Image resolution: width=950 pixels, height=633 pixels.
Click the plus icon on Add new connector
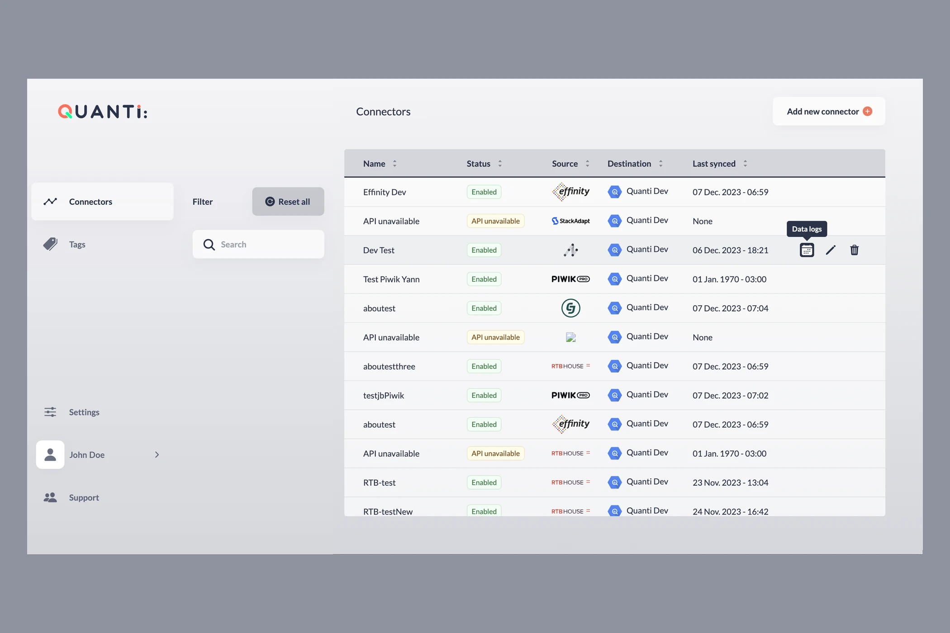click(867, 111)
